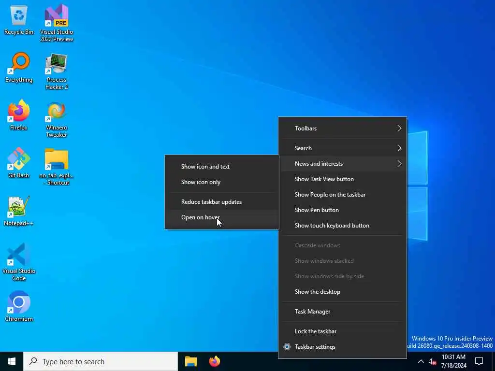
Task: Click the search magnifier icon in taskbar
Action: click(x=33, y=361)
